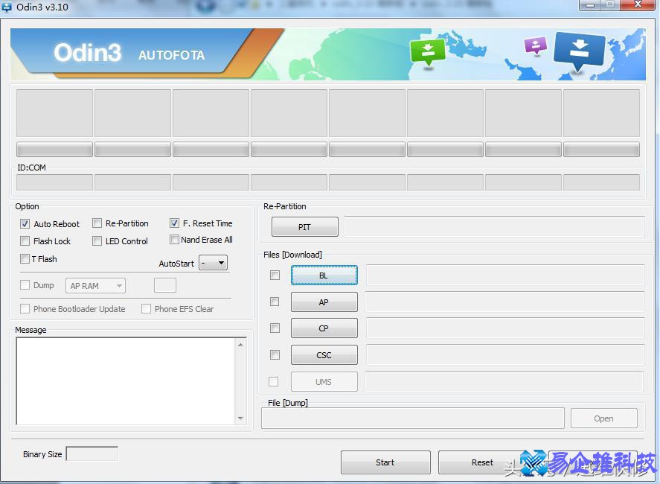Viewport: 660px width, 484px height.
Task: Click the green download icon in banner
Action: pos(427,52)
